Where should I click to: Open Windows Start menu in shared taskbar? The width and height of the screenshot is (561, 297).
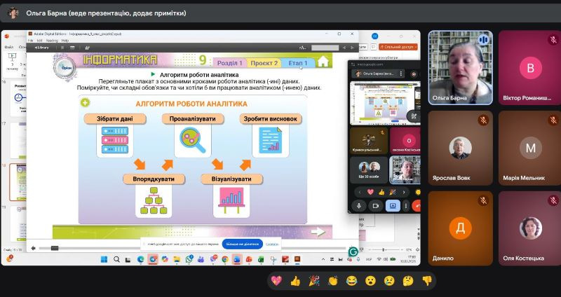(104, 259)
